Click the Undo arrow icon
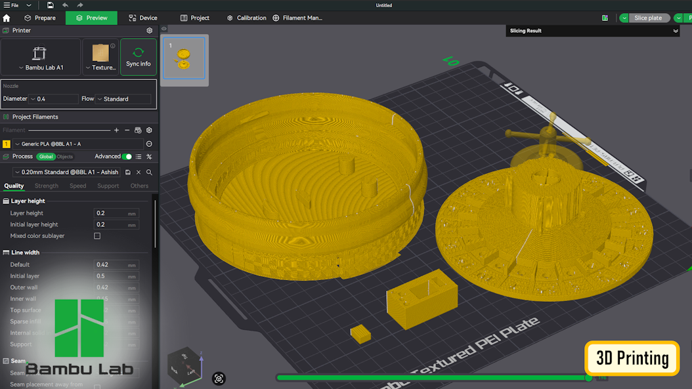Screen dimensions: 692x389 (x=65, y=5)
